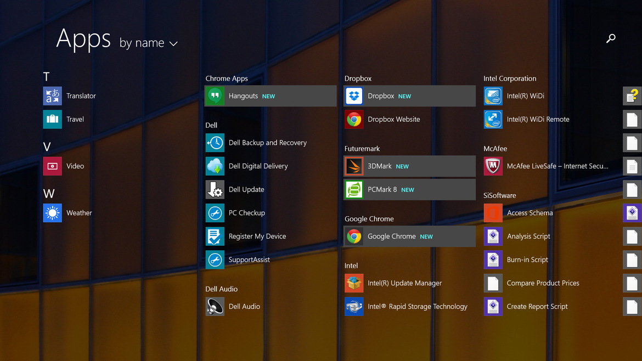
Task: Select the Dell group header
Action: 211,125
